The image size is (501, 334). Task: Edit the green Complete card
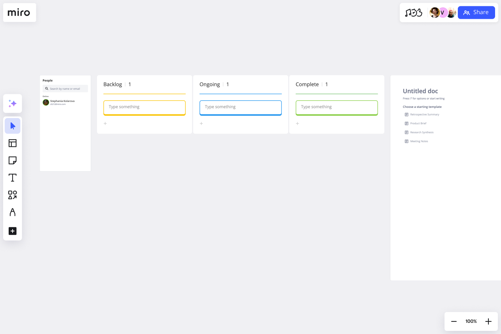coord(337,108)
